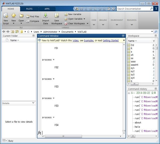Click the Administrator path segment
The height and width of the screenshot is (144, 160).
coord(50,32)
